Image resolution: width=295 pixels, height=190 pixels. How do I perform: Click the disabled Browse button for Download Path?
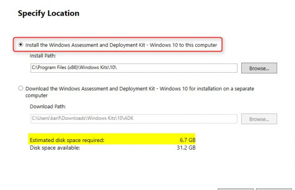259,119
